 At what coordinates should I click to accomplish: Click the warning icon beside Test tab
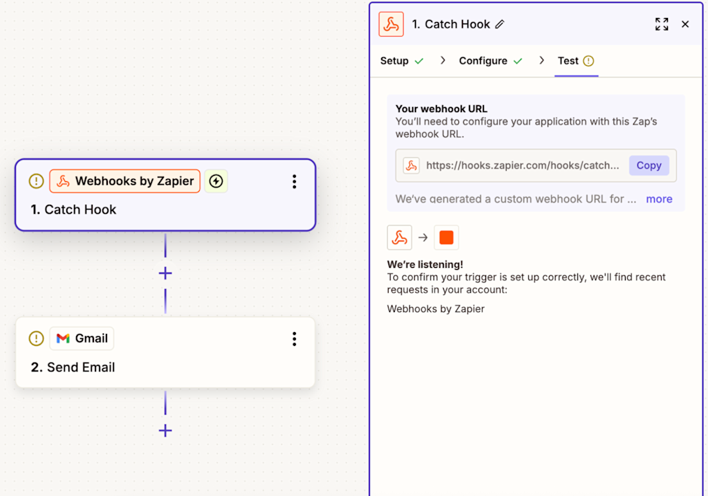pyautogui.click(x=588, y=61)
